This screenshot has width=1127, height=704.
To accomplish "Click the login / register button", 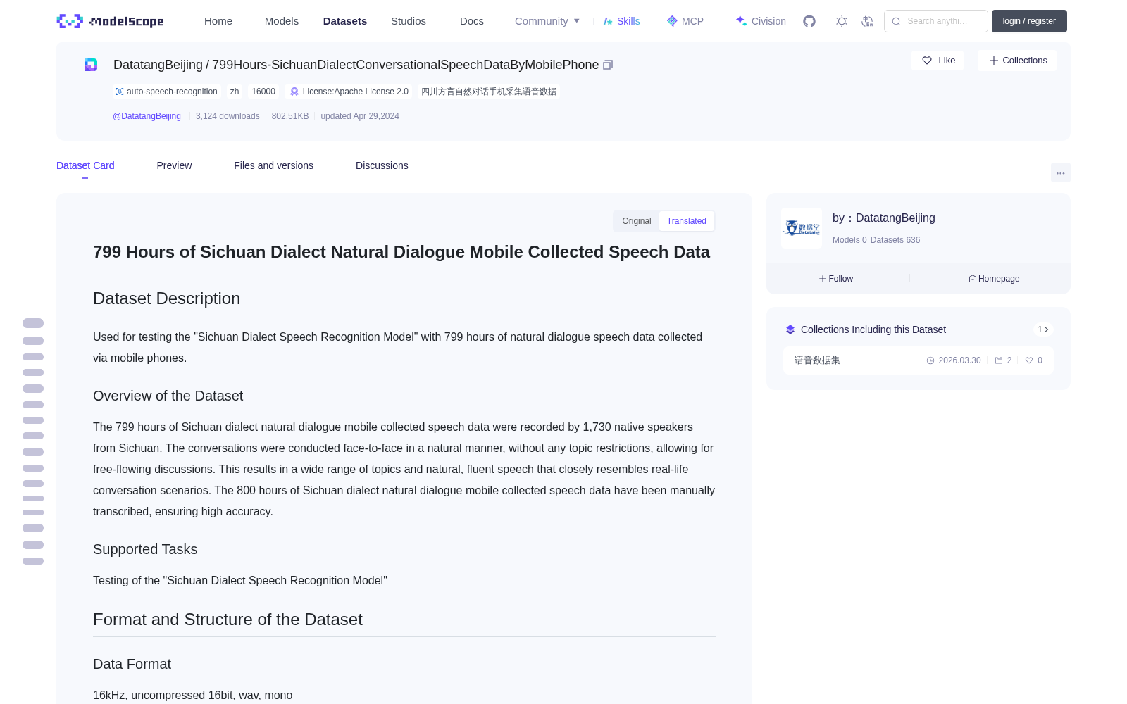I will point(1029,21).
